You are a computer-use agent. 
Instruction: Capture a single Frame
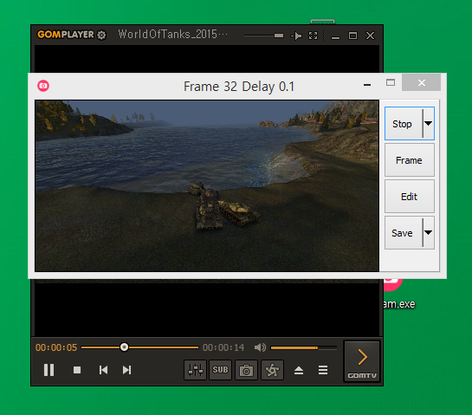coord(410,160)
